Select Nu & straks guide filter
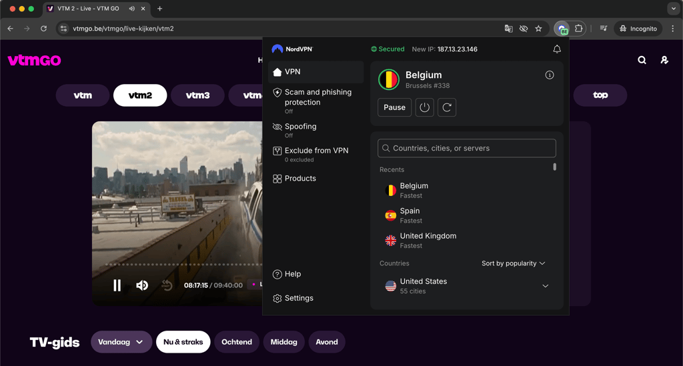Viewport: 683px width, 366px height. click(183, 342)
